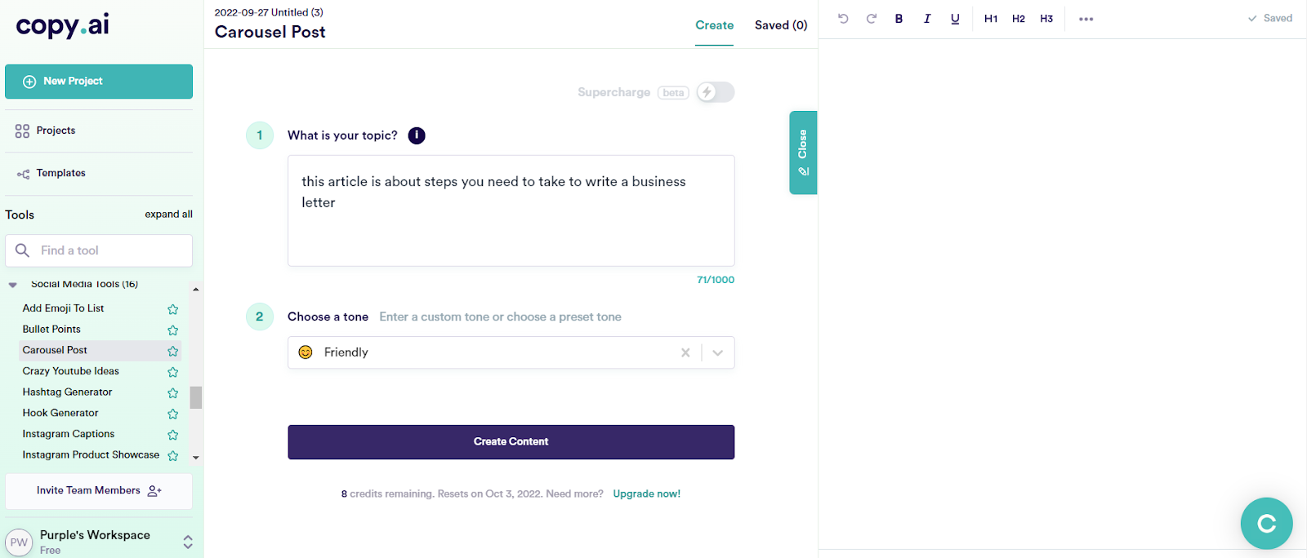Click the tools list scrollbar thumb
The height and width of the screenshot is (558, 1307).
click(x=196, y=397)
